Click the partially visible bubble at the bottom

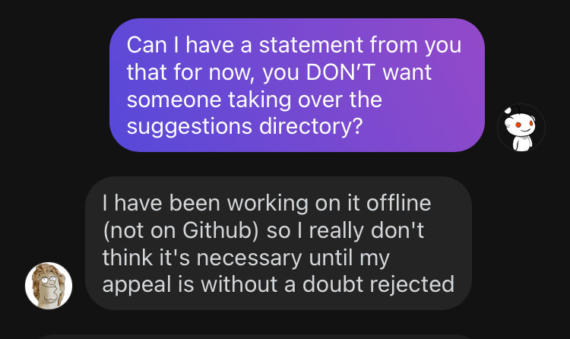[251, 334]
